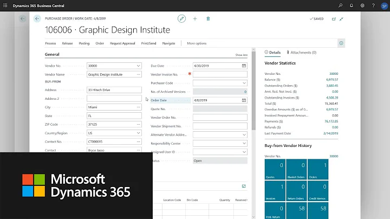Delete the purchase order with trash icon
The width and height of the screenshot is (390, 219).
pos(208,18)
